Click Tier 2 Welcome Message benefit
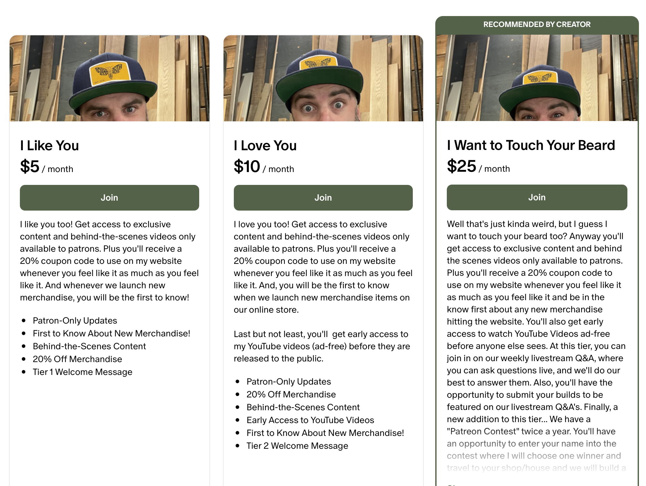The height and width of the screenshot is (486, 646). (x=297, y=446)
